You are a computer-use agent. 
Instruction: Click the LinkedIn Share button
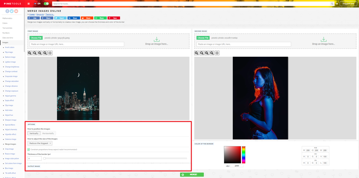click(74, 18)
